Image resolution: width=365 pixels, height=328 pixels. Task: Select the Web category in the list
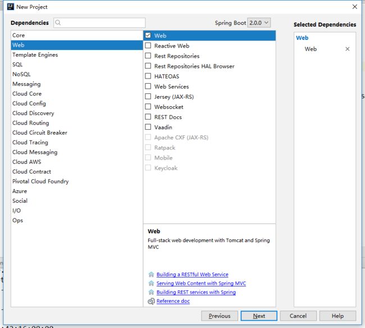coord(77,45)
